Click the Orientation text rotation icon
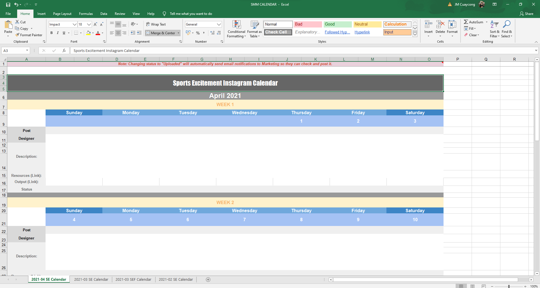The width and height of the screenshot is (540, 288). pos(133,24)
